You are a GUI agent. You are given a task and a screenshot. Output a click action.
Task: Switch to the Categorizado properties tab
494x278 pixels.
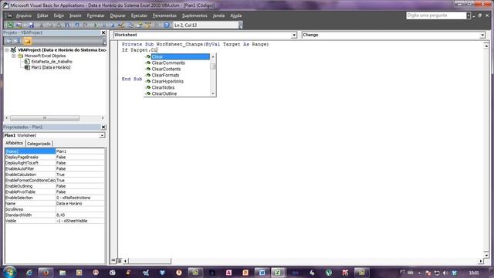39,144
